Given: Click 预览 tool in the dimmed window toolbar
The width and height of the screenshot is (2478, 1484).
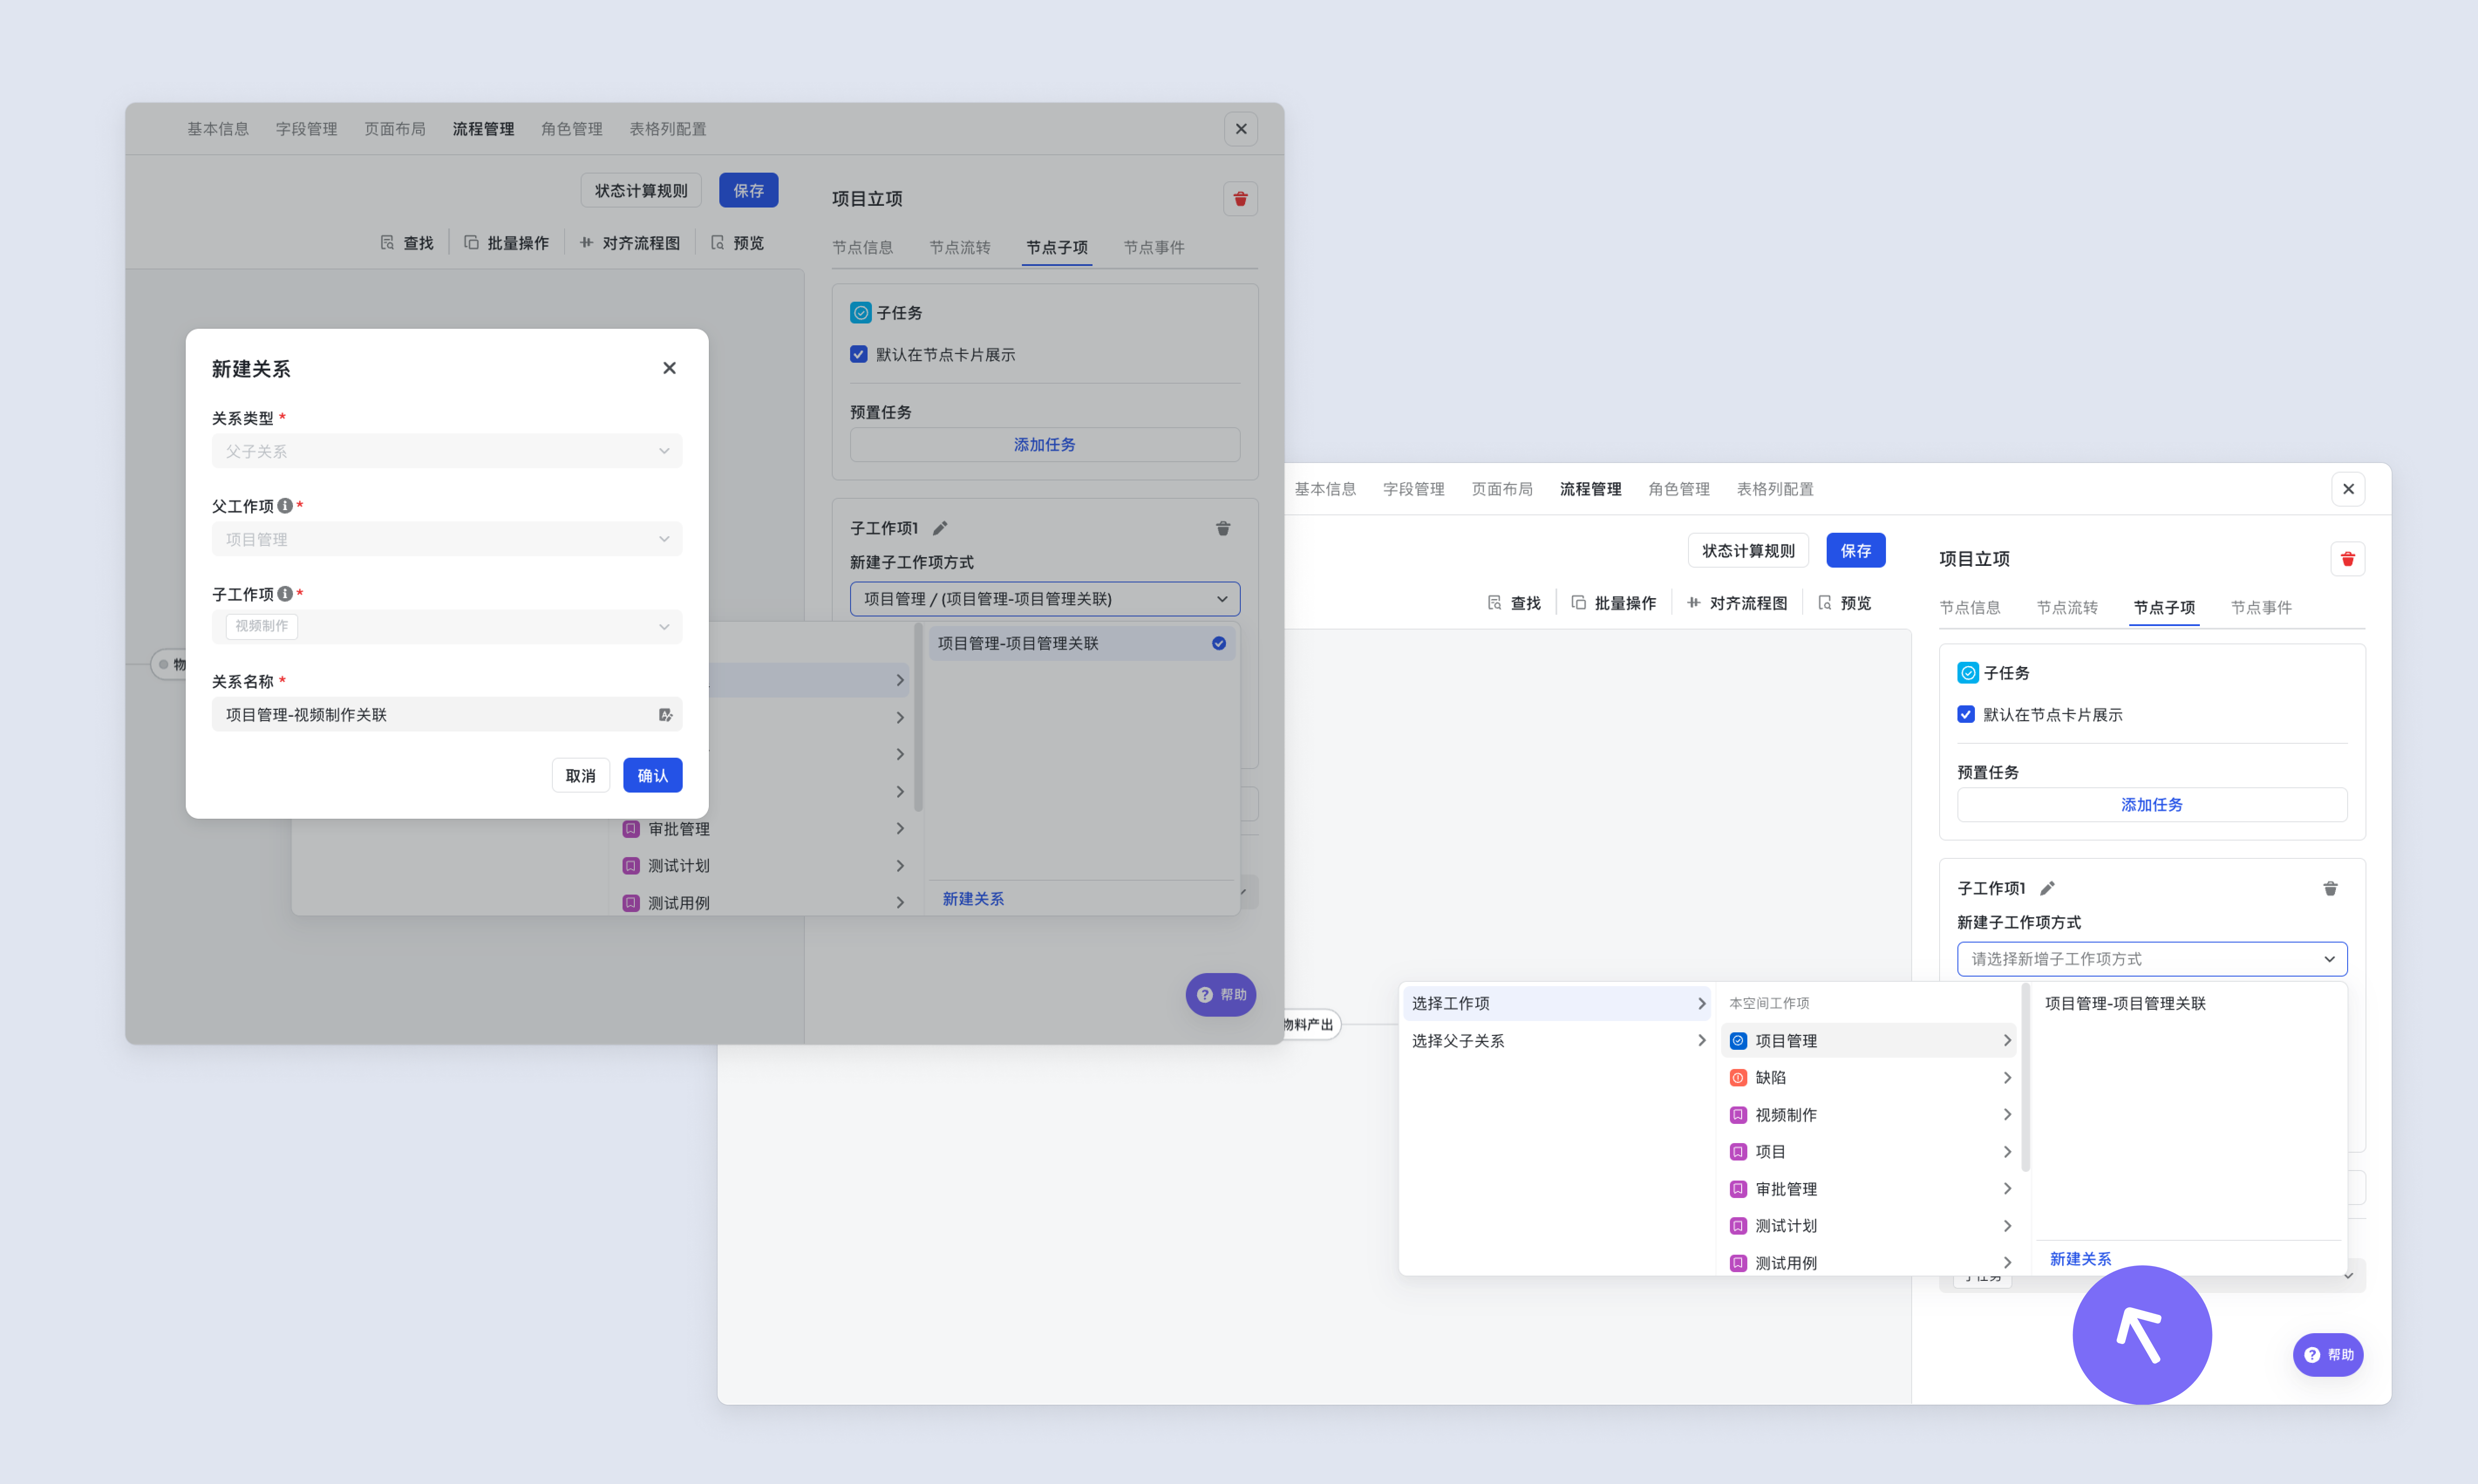Looking at the screenshot, I should tap(737, 243).
